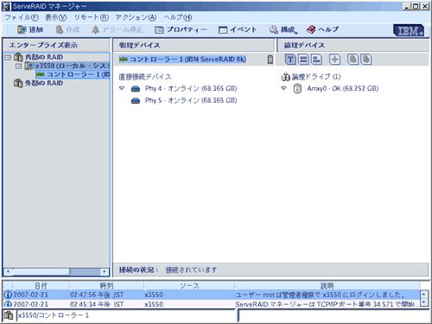Select Array0 - OK logical drive
432x324 pixels.
pyautogui.click(x=343, y=88)
